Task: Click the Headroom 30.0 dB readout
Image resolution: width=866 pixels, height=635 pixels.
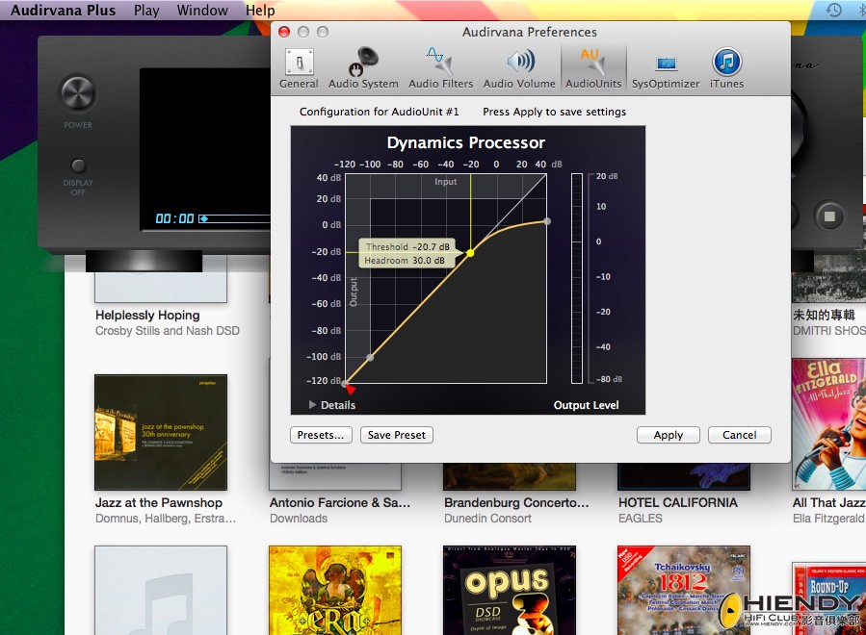Action: [405, 261]
